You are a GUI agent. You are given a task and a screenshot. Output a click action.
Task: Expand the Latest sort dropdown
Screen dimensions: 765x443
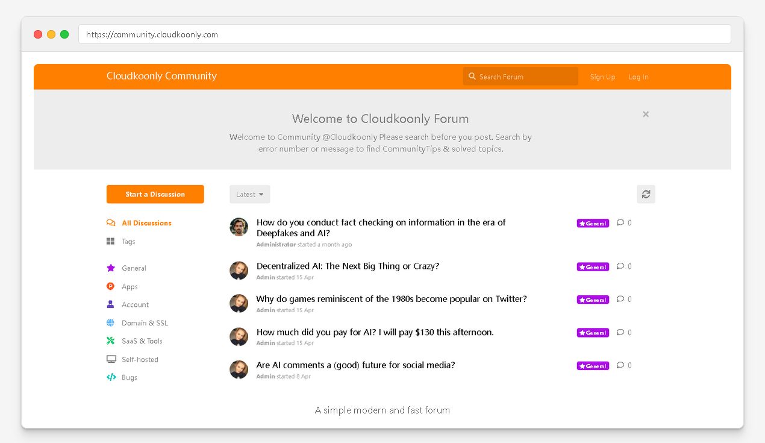pos(250,194)
